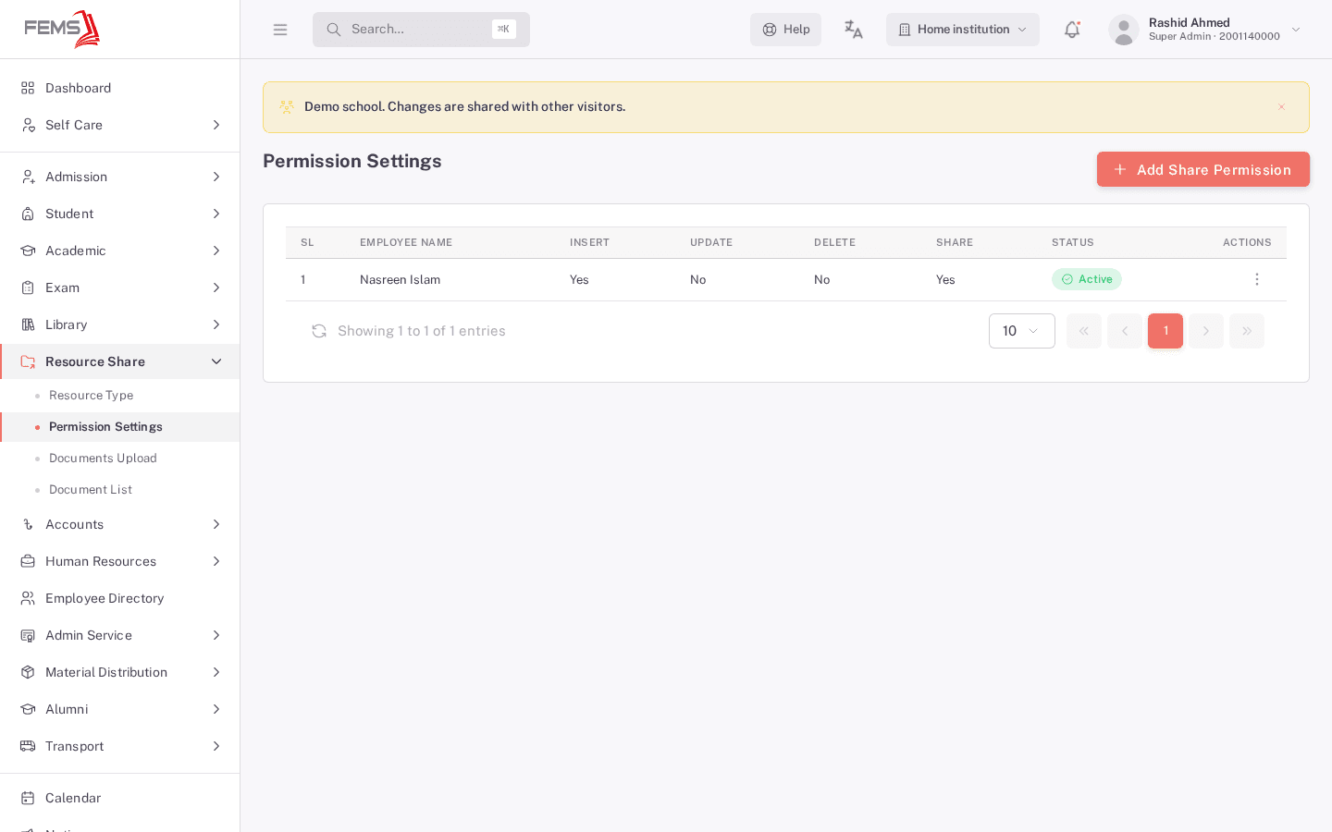Click the refresh entries icon

point(319,331)
